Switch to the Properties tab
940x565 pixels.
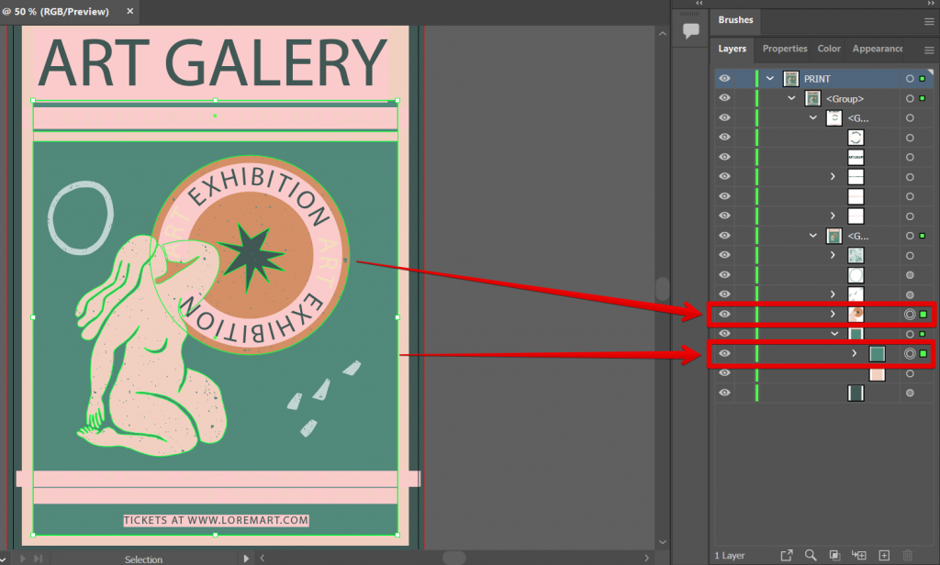(x=785, y=49)
